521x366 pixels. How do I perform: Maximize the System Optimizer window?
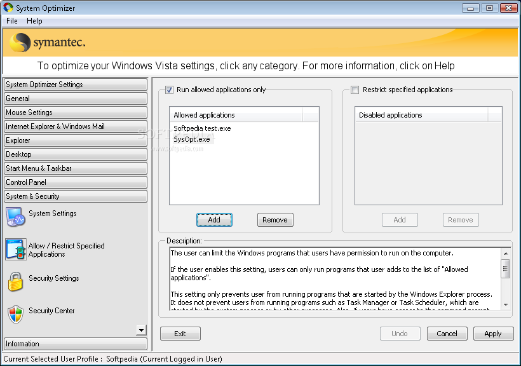[x=489, y=8]
